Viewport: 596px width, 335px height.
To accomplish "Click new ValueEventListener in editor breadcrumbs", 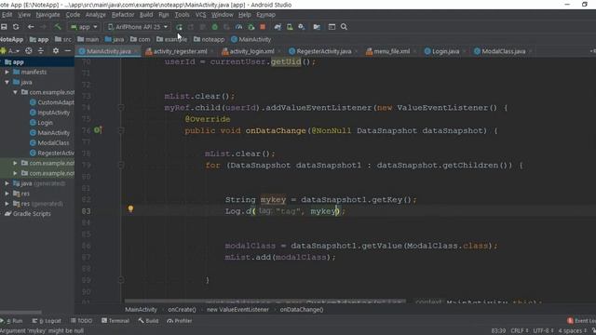I will 237,310.
